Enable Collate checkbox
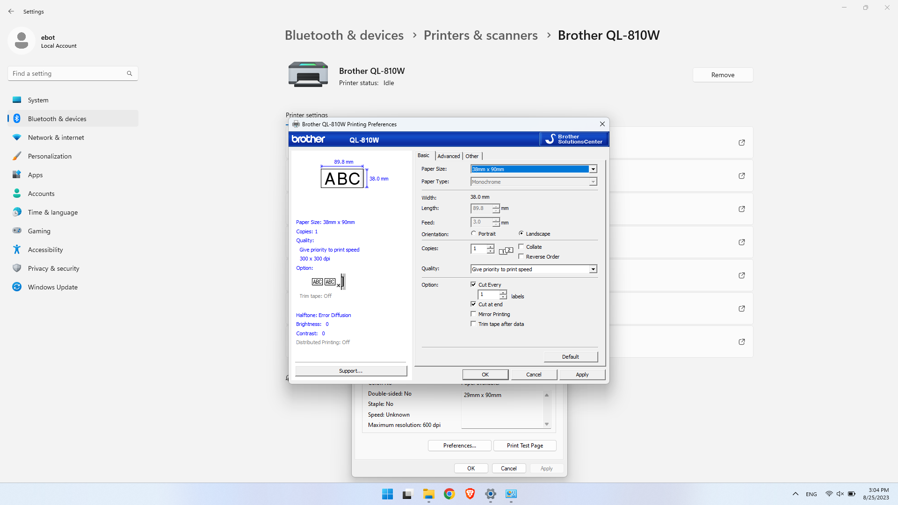 (x=521, y=246)
